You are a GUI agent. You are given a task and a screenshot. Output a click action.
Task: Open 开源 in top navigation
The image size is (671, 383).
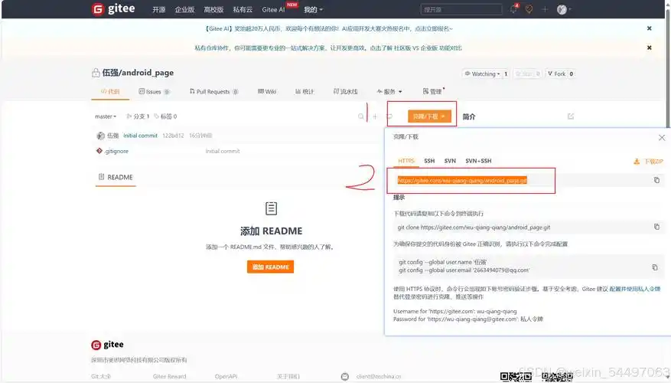[159, 9]
